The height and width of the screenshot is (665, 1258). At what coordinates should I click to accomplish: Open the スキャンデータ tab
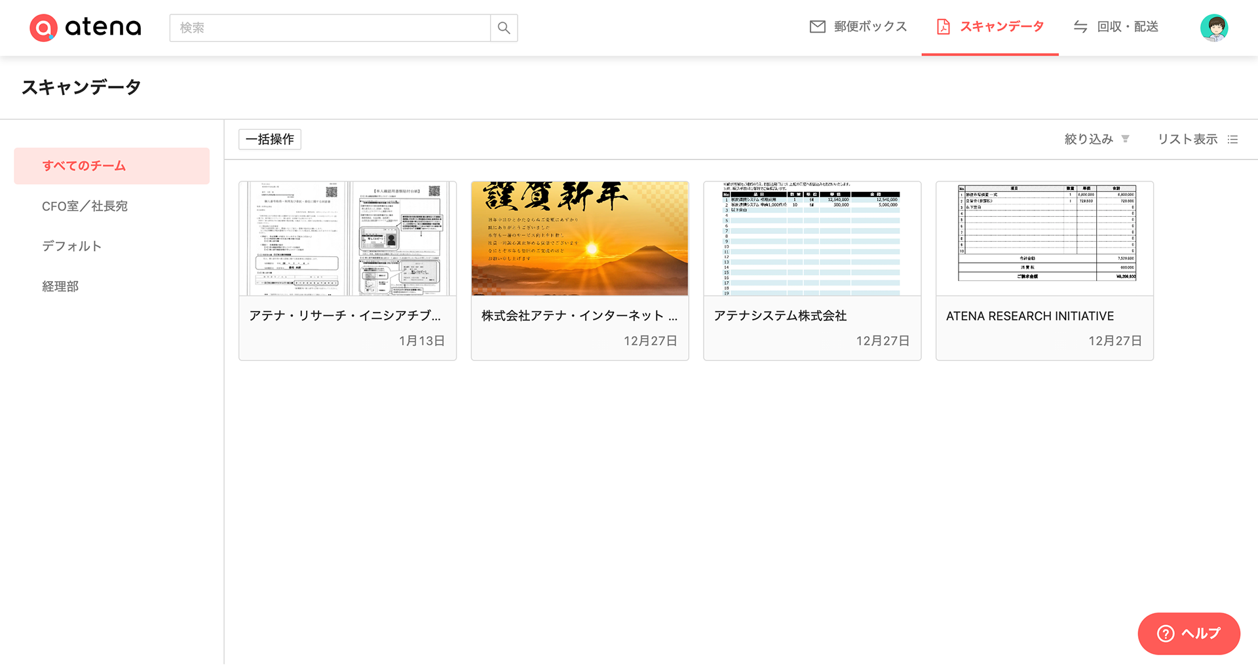(x=990, y=27)
